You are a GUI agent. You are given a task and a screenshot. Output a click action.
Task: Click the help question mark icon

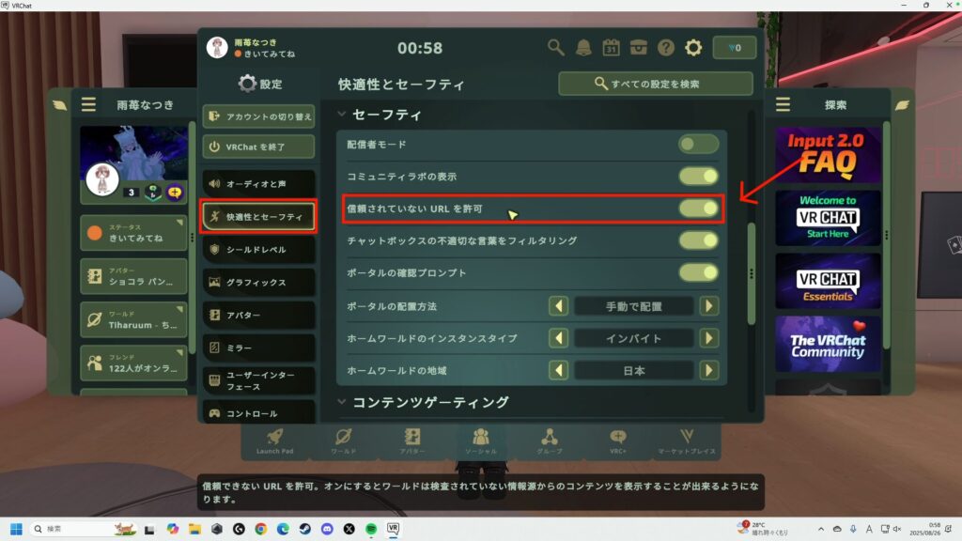[x=666, y=47]
